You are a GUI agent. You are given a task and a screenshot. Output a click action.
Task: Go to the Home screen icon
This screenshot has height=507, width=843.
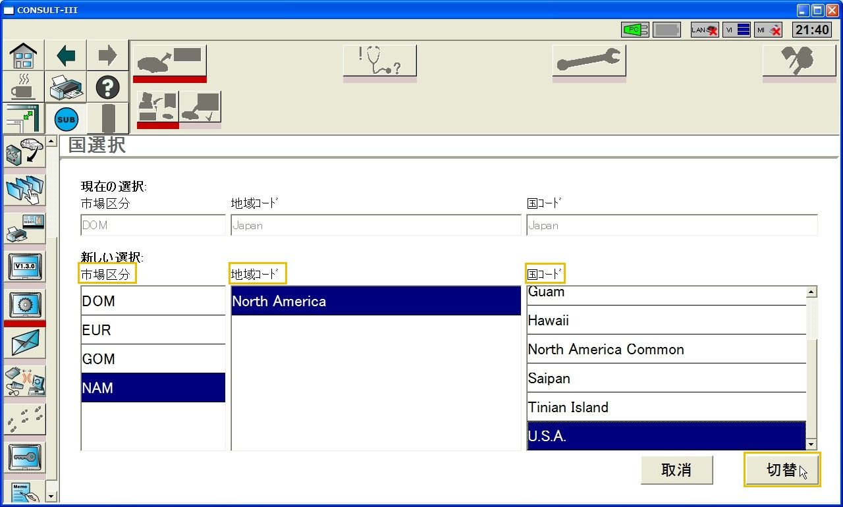click(23, 55)
